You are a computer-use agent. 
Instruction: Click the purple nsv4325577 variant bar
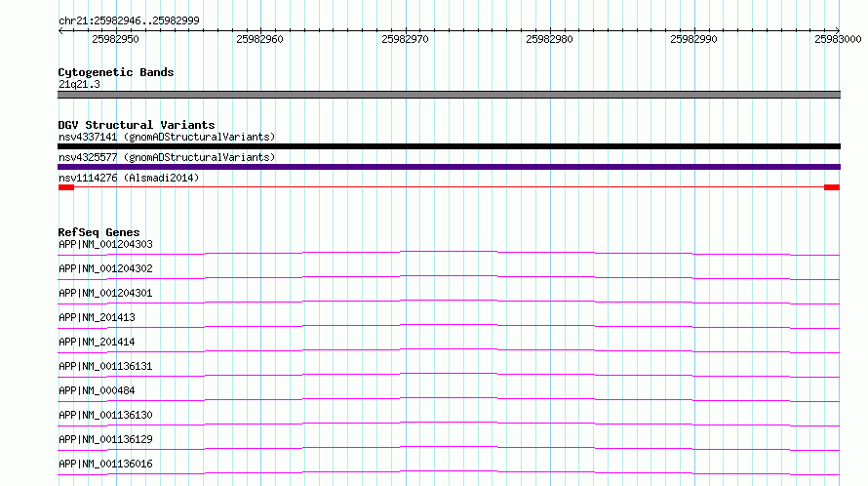tap(449, 167)
